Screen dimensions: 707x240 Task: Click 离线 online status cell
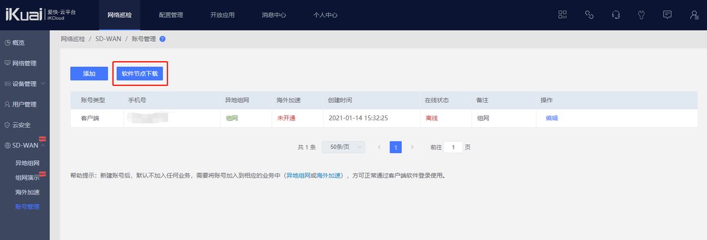click(431, 118)
